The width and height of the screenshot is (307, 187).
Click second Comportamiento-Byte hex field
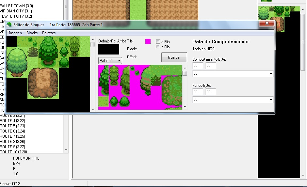[x=211, y=66]
